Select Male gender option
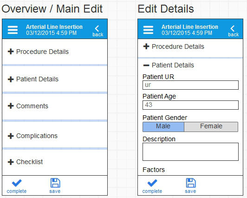247x198 pixels. [x=163, y=126]
